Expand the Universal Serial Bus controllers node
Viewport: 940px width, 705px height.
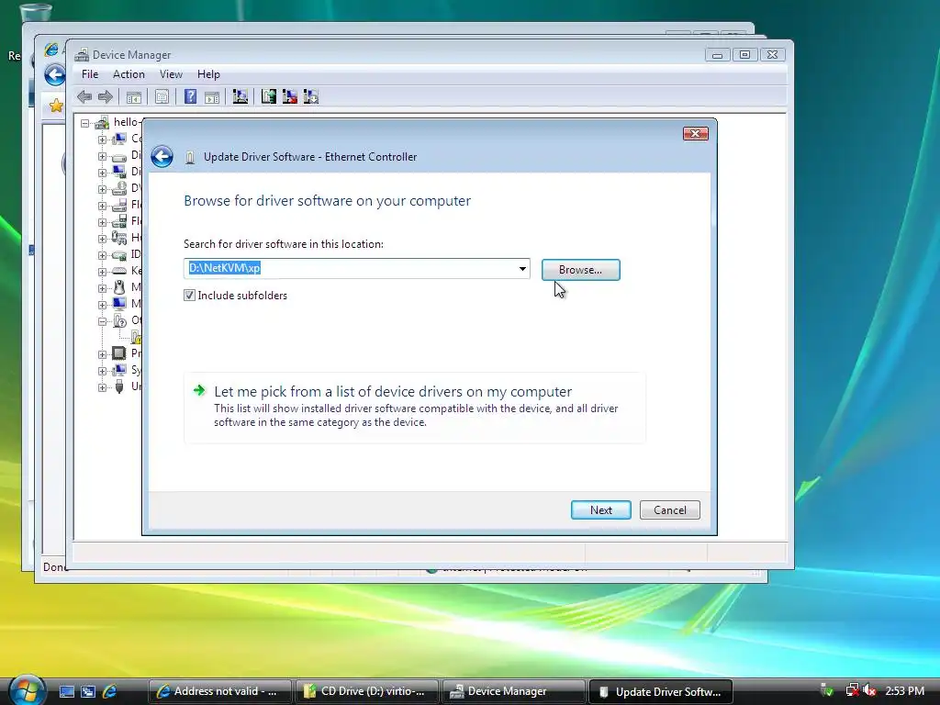(102, 387)
